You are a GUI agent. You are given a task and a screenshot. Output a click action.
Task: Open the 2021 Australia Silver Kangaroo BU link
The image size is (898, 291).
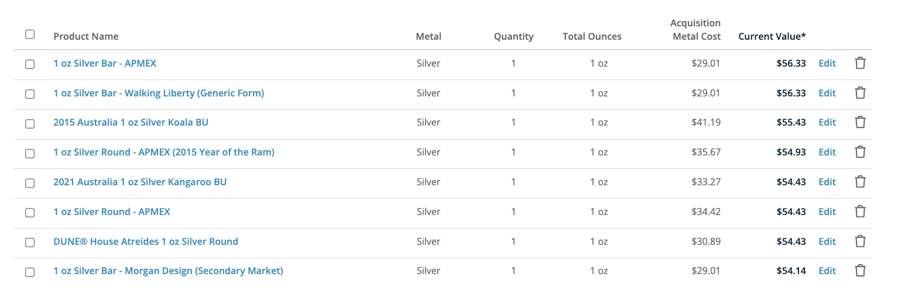click(x=140, y=182)
